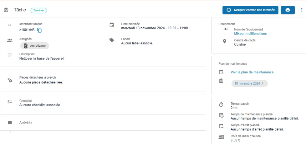306x144 pixels.
Task: Click the Temps passé stopwatch icon
Action: pos(221,105)
